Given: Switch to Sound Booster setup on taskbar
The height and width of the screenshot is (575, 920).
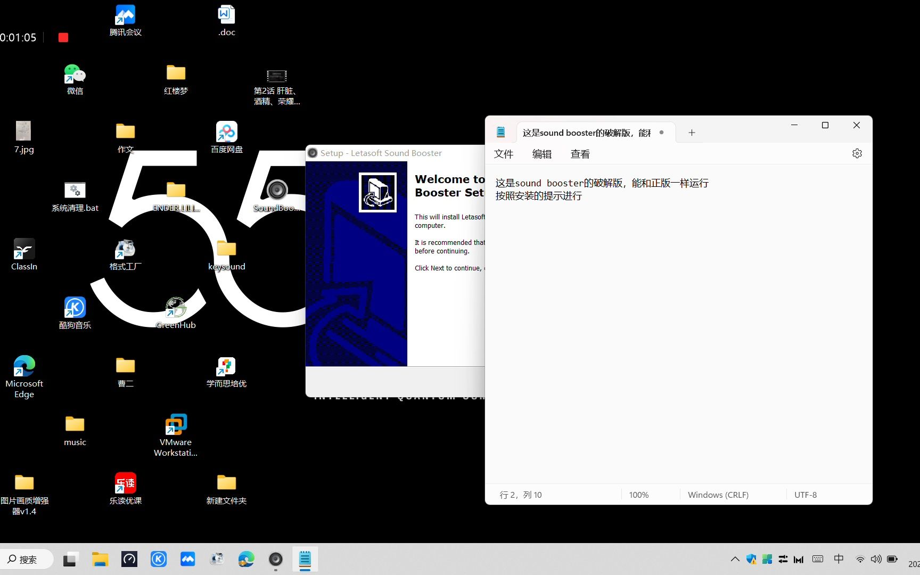Looking at the screenshot, I should (x=276, y=559).
